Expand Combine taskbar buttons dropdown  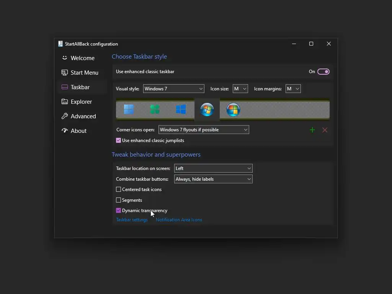click(x=213, y=179)
